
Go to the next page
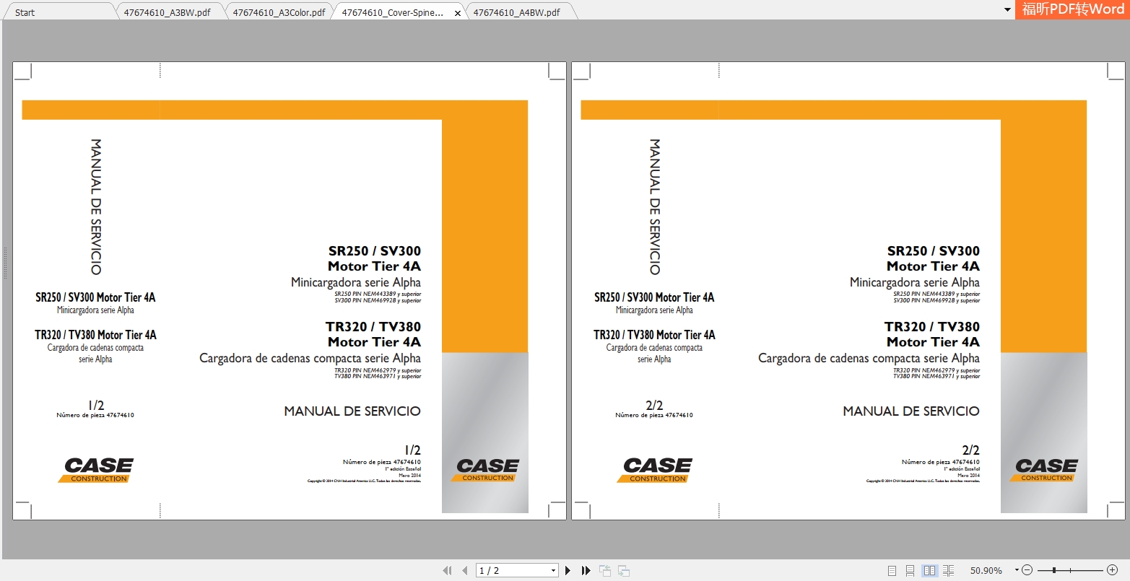click(x=568, y=570)
